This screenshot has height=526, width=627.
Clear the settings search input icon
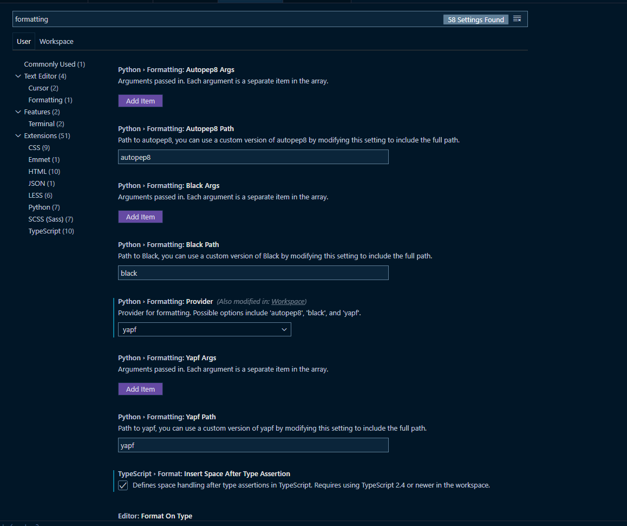(517, 19)
